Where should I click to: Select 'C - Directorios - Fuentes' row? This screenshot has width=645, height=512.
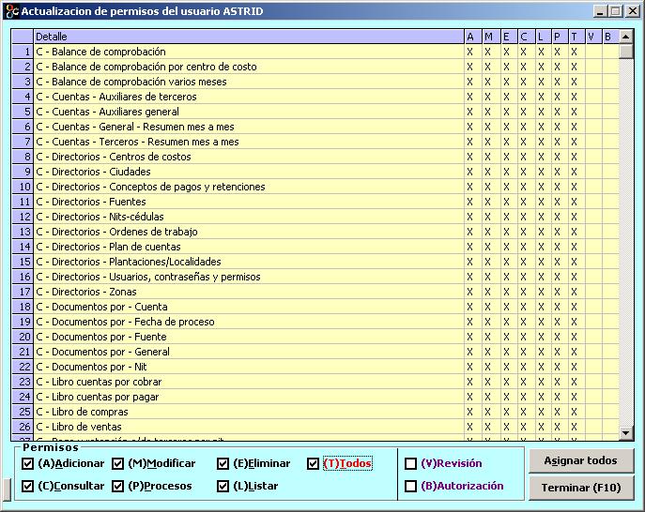coord(249,202)
